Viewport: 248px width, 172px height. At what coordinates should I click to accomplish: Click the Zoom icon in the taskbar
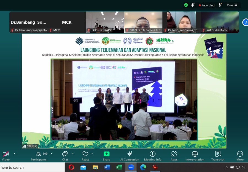point(131,167)
